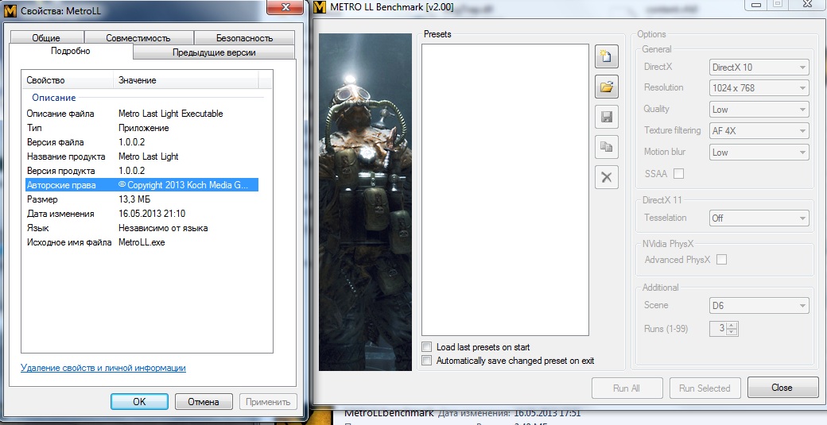Check Automatically save changed preset on exit
The height and width of the screenshot is (425, 827).
[x=427, y=361]
